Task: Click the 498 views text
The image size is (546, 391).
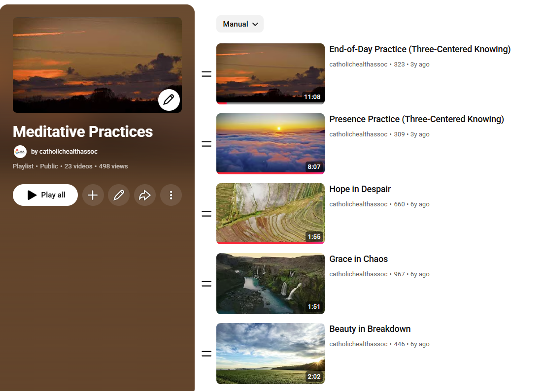Action: [x=113, y=166]
